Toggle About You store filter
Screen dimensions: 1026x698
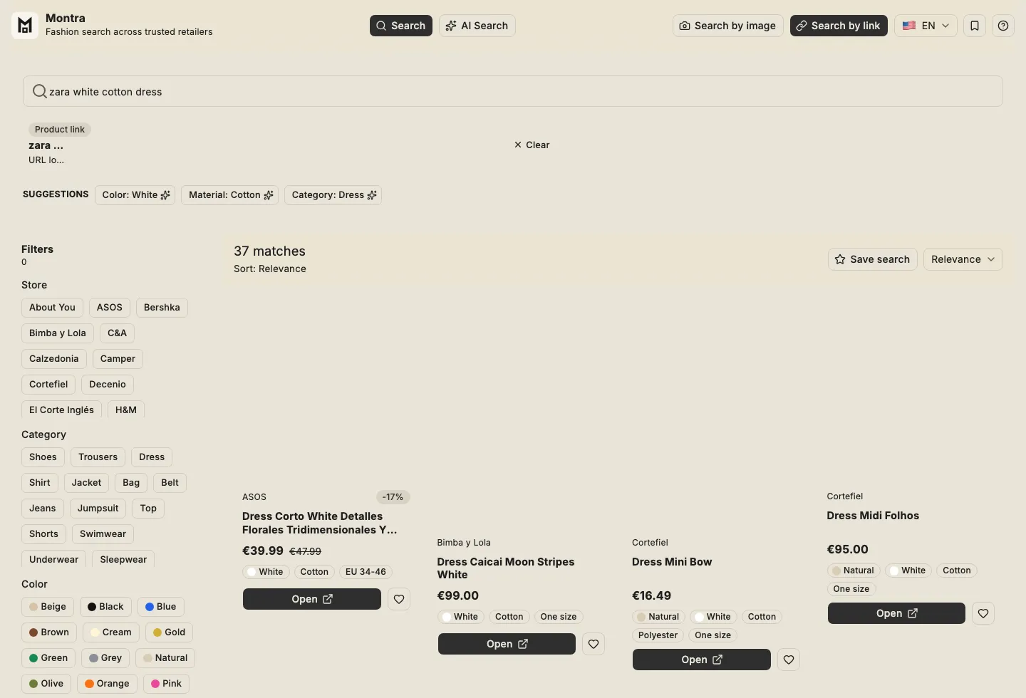52,308
